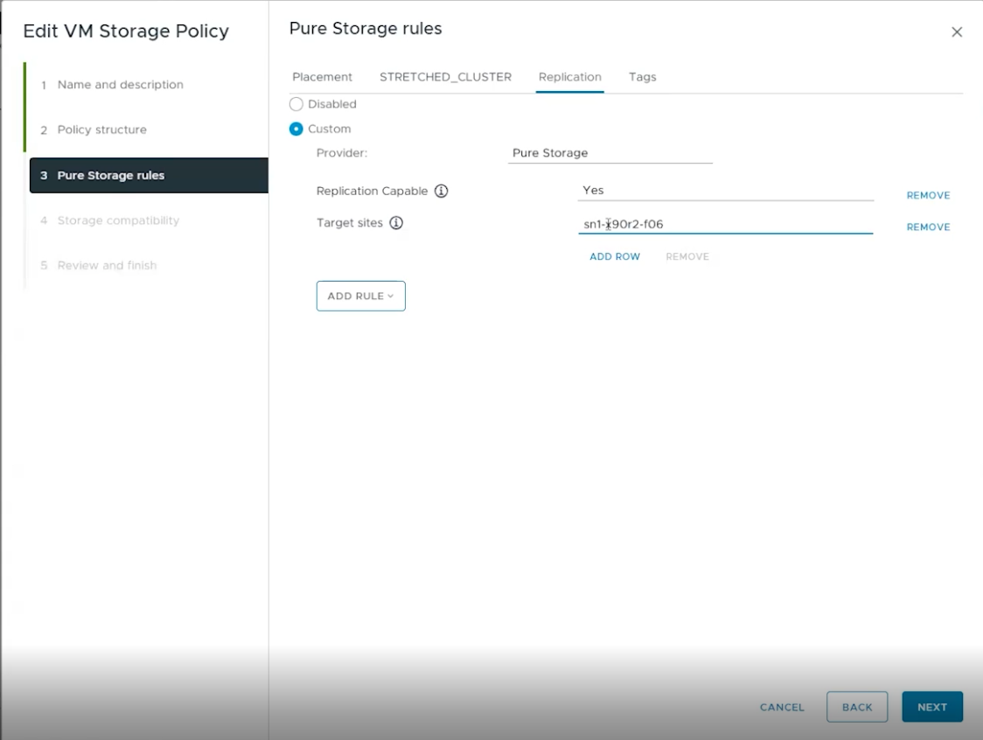Click BACK to return
The width and height of the screenshot is (983, 740).
[857, 707]
